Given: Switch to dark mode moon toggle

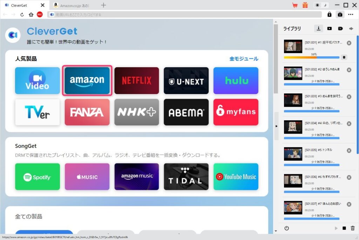Looking at the screenshot, I should [325, 5].
